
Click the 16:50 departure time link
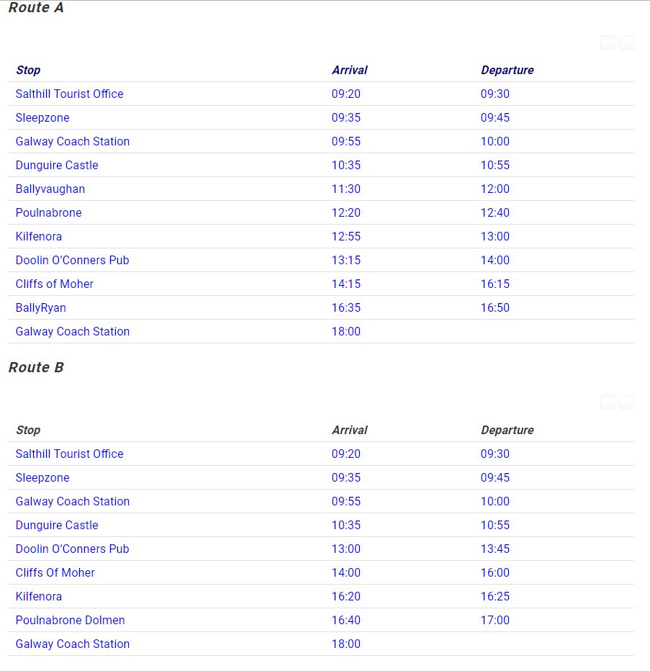click(495, 307)
